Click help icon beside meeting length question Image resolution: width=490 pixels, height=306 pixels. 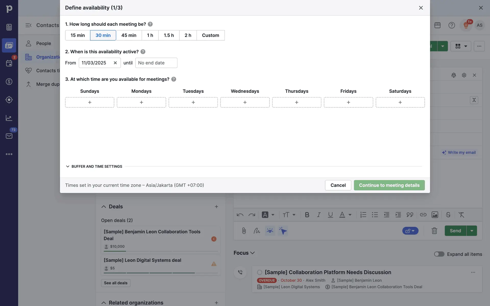(x=150, y=24)
